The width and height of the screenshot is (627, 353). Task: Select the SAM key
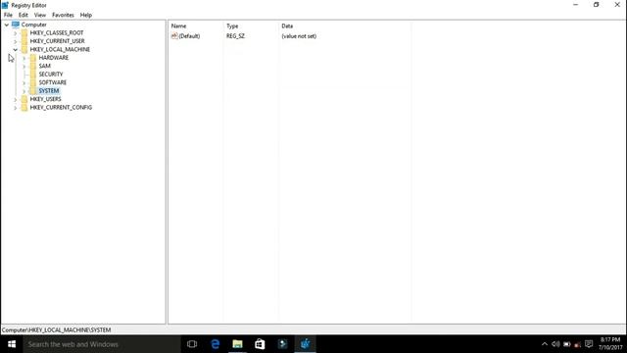(x=45, y=66)
